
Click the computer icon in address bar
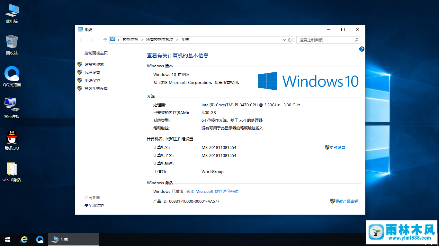pyautogui.click(x=113, y=40)
